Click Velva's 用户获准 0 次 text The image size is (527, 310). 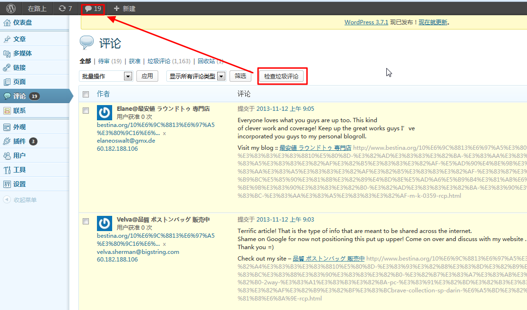pyautogui.click(x=134, y=228)
